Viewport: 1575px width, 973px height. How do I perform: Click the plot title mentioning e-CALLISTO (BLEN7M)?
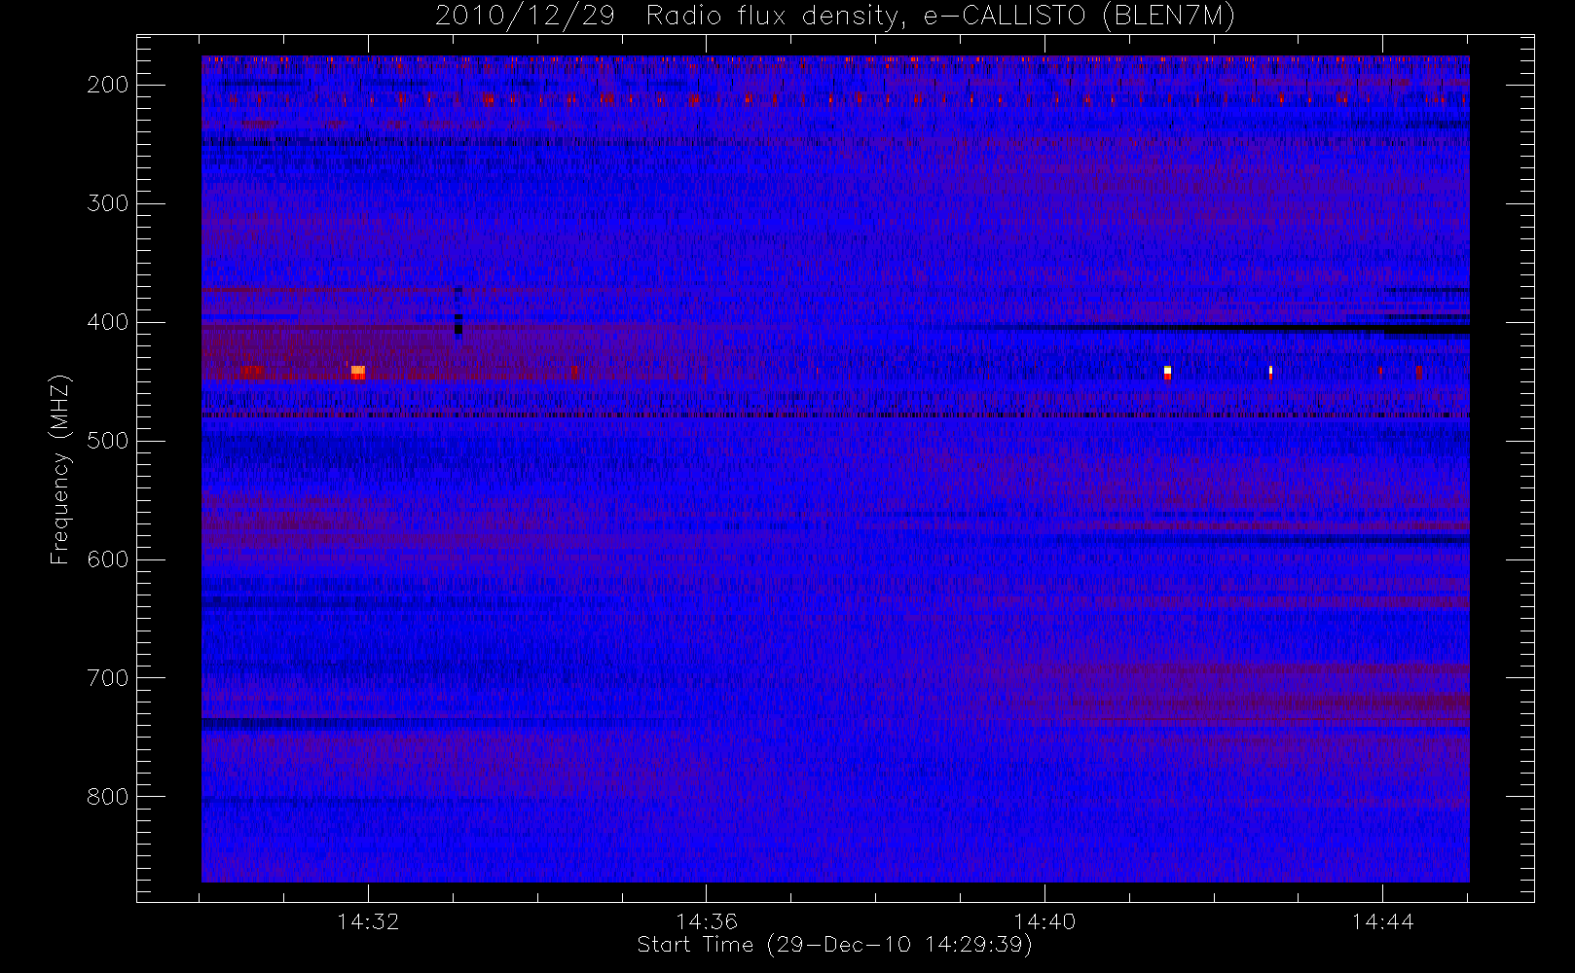(835, 16)
